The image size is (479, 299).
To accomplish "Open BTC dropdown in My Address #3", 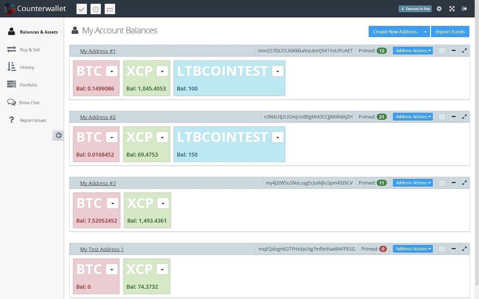I will click(x=112, y=203).
